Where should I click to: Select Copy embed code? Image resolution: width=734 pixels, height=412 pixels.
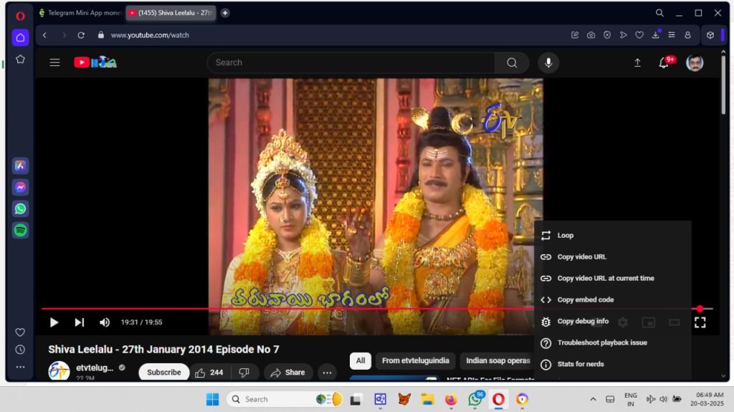pos(612,300)
